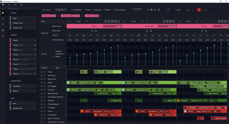Screen dimensions: 229x124
Task: Click the first view icon in first block infos row
Action: [106, 21]
